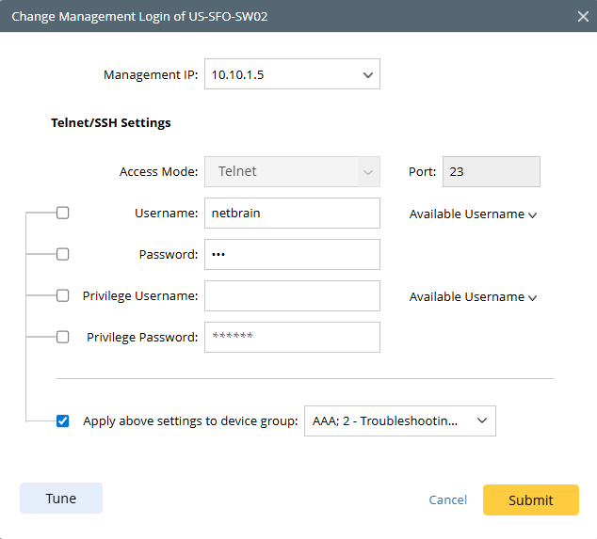Submit the management login changes
The image size is (597, 539).
click(530, 500)
